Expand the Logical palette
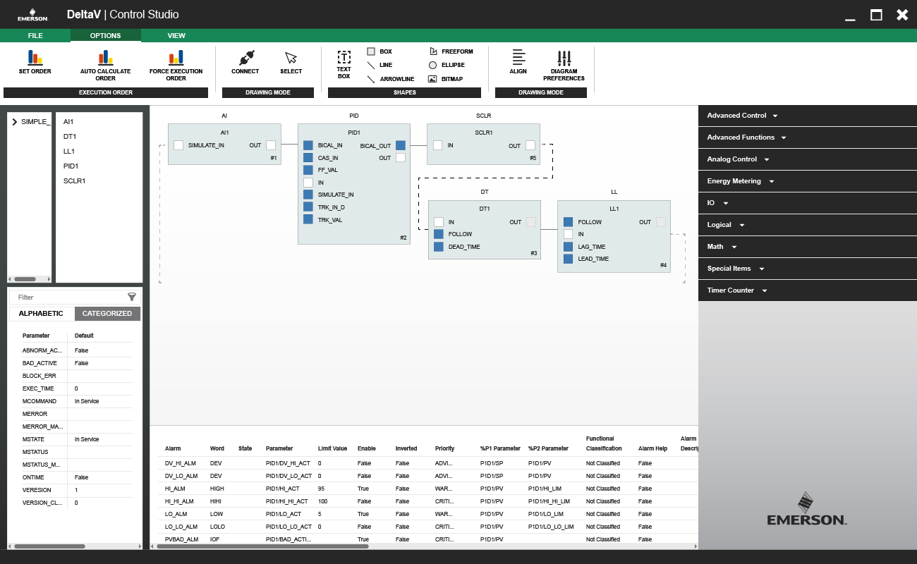This screenshot has width=917, height=564. (x=808, y=225)
